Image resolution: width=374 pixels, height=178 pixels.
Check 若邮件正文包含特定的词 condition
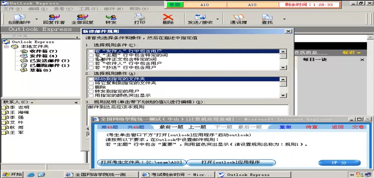(91, 59)
